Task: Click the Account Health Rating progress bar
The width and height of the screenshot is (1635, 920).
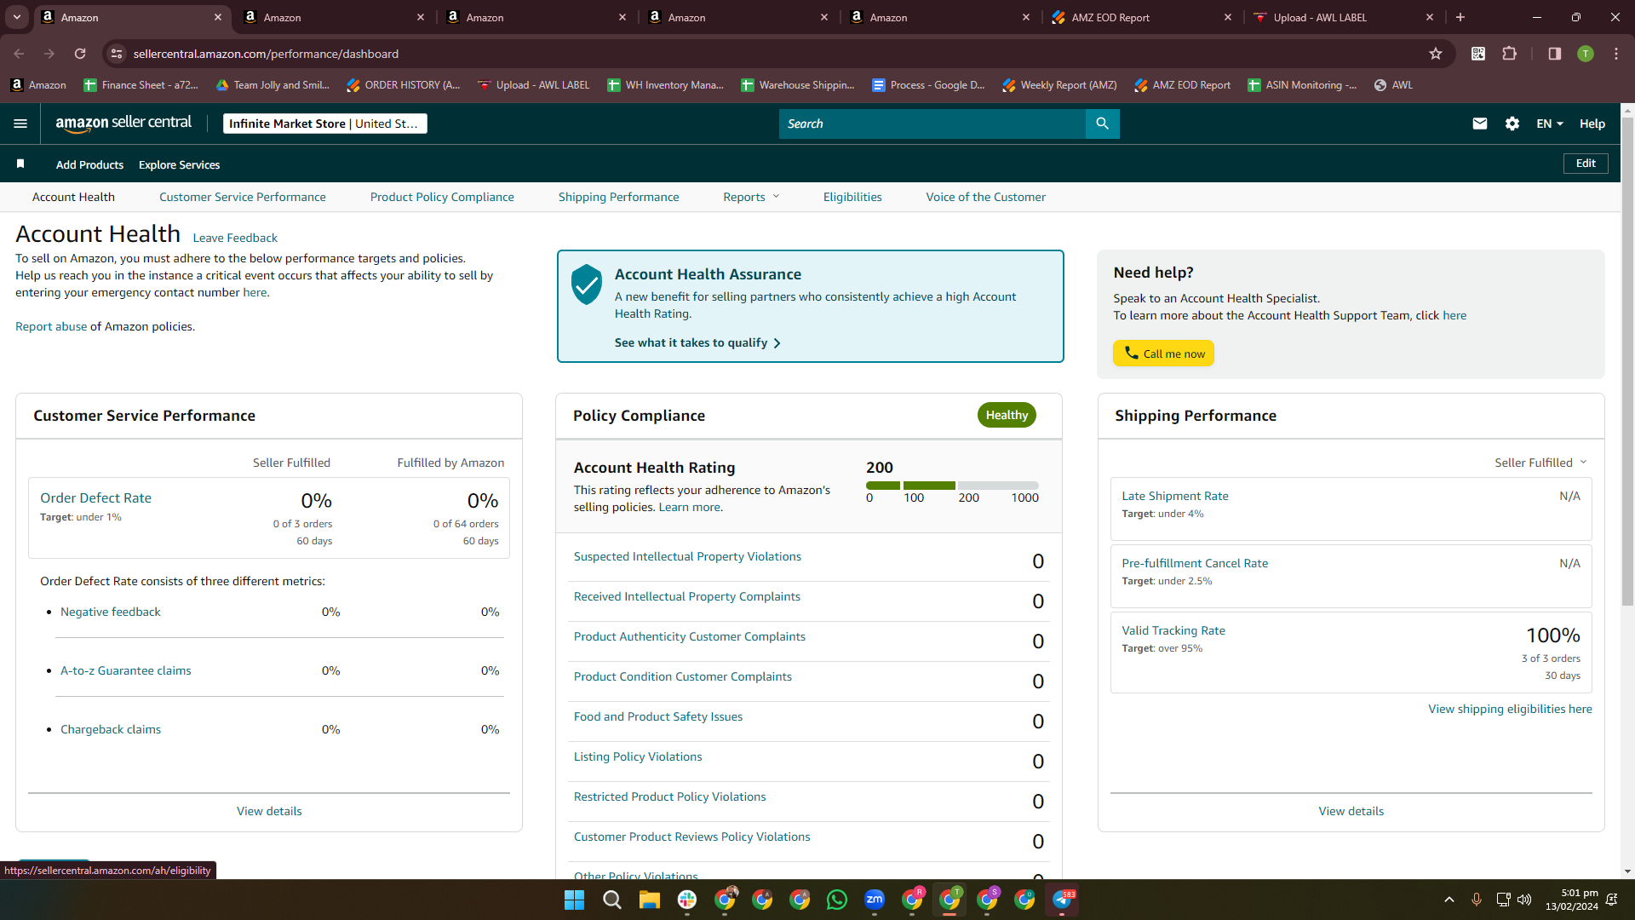Action: 952,486
